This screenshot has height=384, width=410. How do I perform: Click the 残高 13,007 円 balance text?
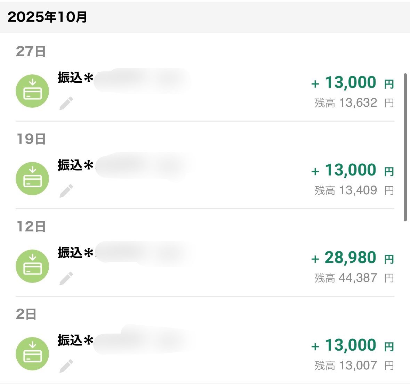pos(354,366)
